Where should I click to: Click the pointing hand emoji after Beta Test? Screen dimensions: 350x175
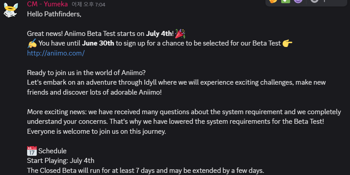click(x=287, y=43)
